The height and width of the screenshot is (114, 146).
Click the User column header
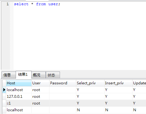pos(40,83)
